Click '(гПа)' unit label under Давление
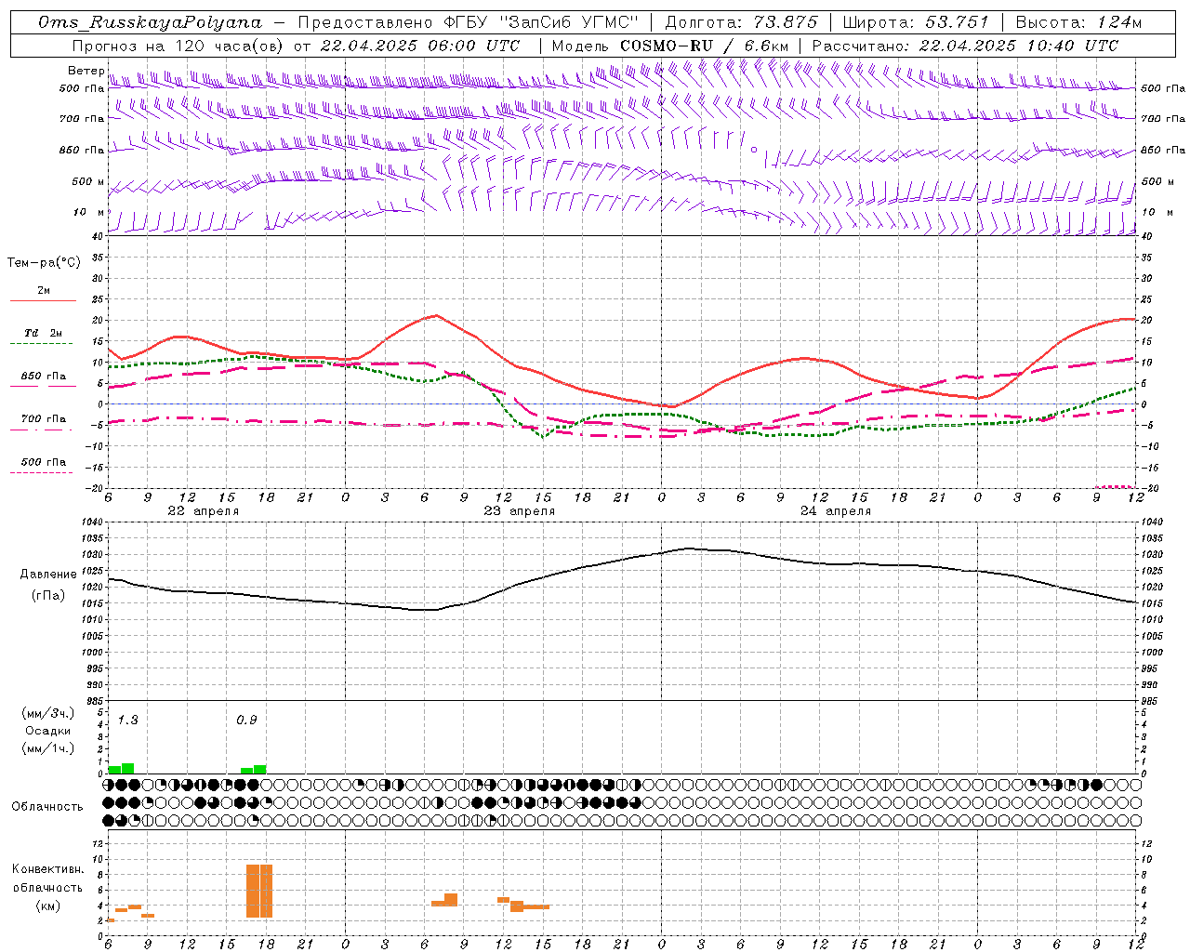 click(48, 596)
